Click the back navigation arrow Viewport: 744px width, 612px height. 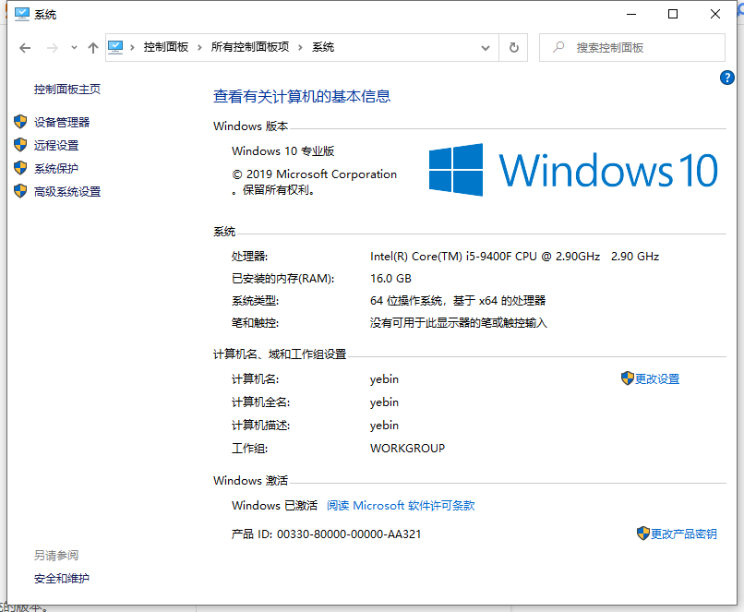[x=25, y=47]
